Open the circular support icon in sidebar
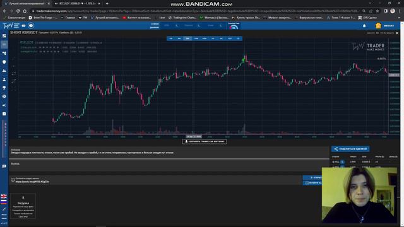404x227 pixels. click(x=4, y=96)
